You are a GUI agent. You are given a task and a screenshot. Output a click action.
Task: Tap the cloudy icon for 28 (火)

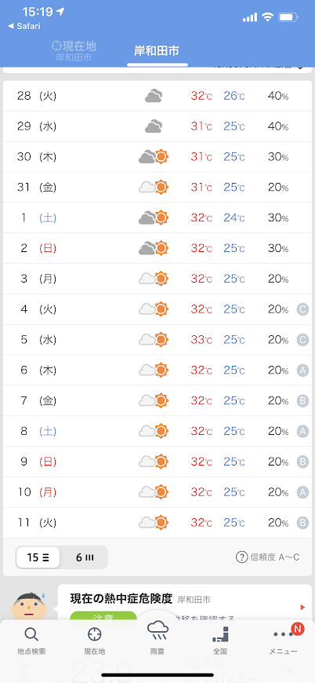click(x=154, y=96)
